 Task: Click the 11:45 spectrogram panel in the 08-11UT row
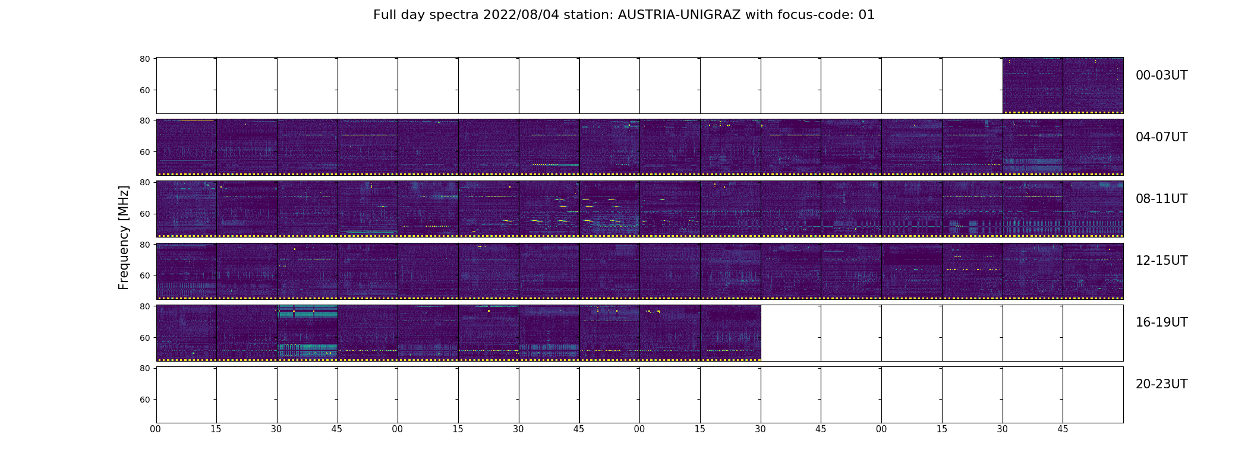1093,209
